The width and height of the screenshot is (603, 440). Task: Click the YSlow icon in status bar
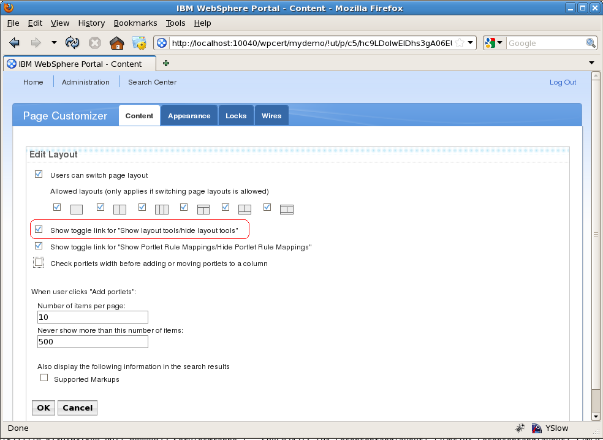536,428
